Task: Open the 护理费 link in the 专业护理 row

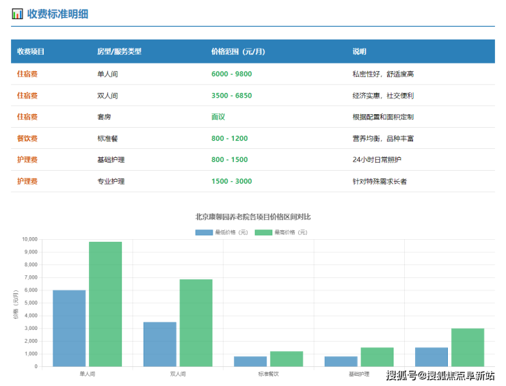Action: point(27,181)
